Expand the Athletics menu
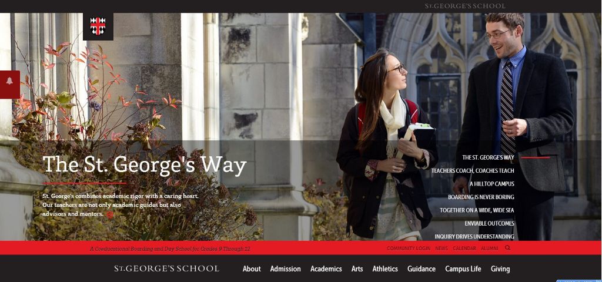This screenshot has width=602, height=282. point(385,269)
